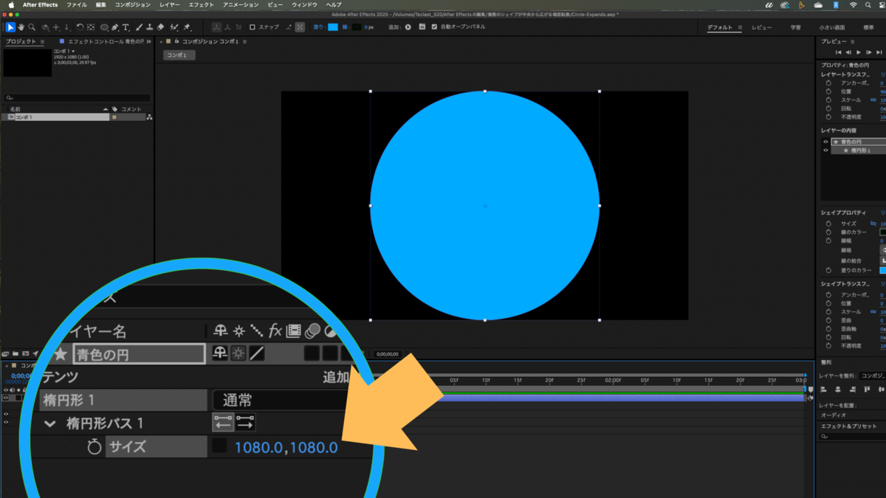This screenshot has height=498, width=886.
Task: Click the align horizontal center icon
Action: 839,390
